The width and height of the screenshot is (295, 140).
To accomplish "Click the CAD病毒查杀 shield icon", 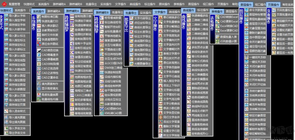I will point(39,55).
